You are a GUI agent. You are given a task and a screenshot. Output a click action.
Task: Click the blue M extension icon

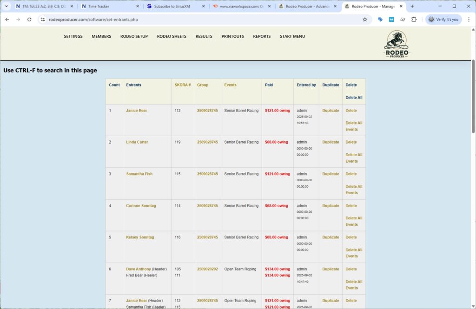coord(391,20)
